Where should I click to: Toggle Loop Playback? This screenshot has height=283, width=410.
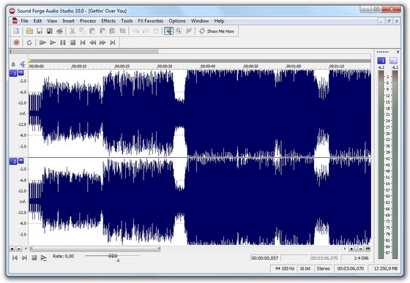pyautogui.click(x=29, y=42)
